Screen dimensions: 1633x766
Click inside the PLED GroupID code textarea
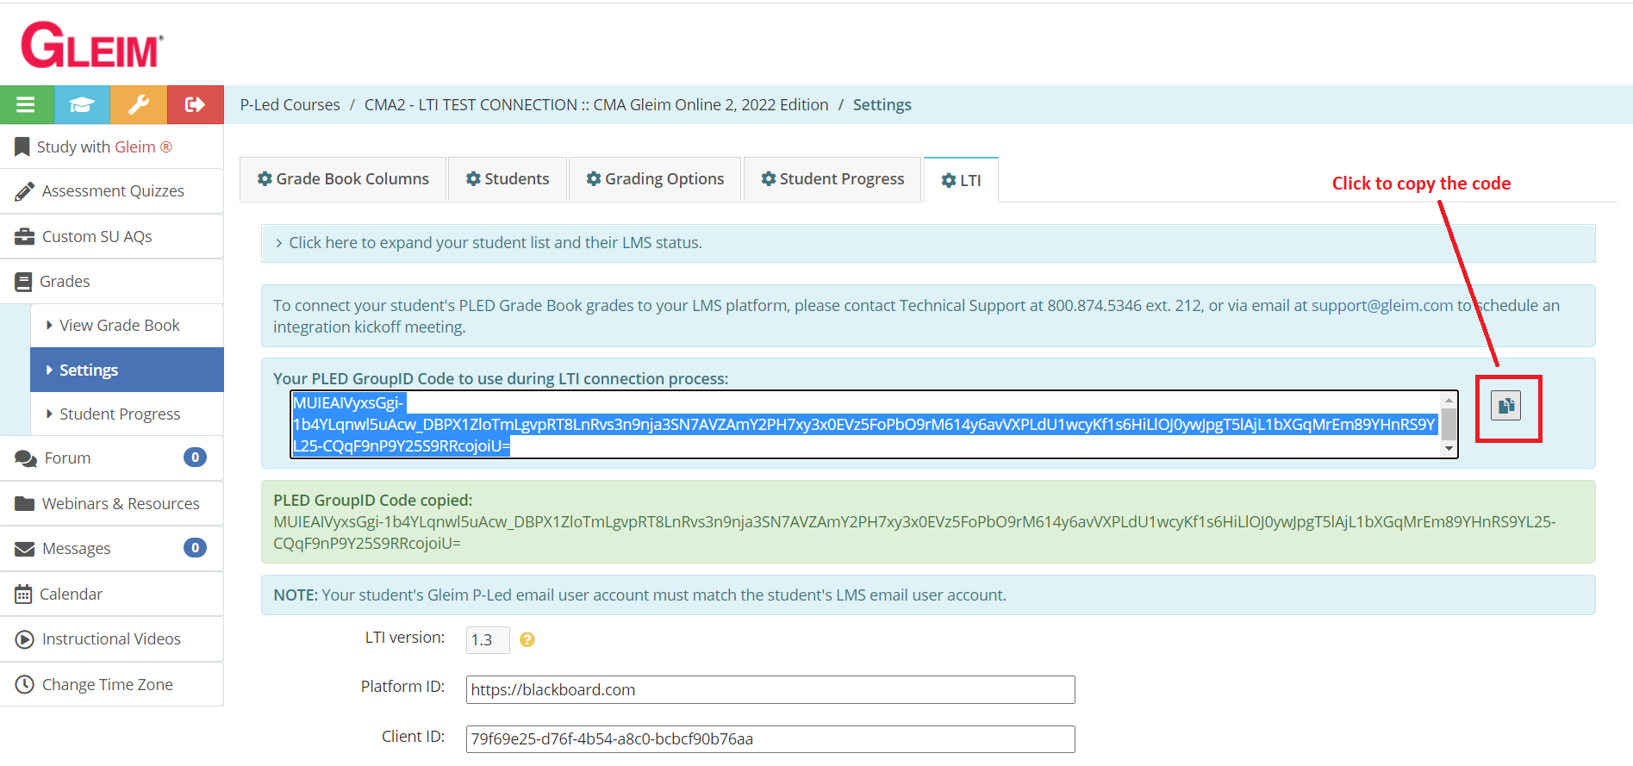(874, 424)
